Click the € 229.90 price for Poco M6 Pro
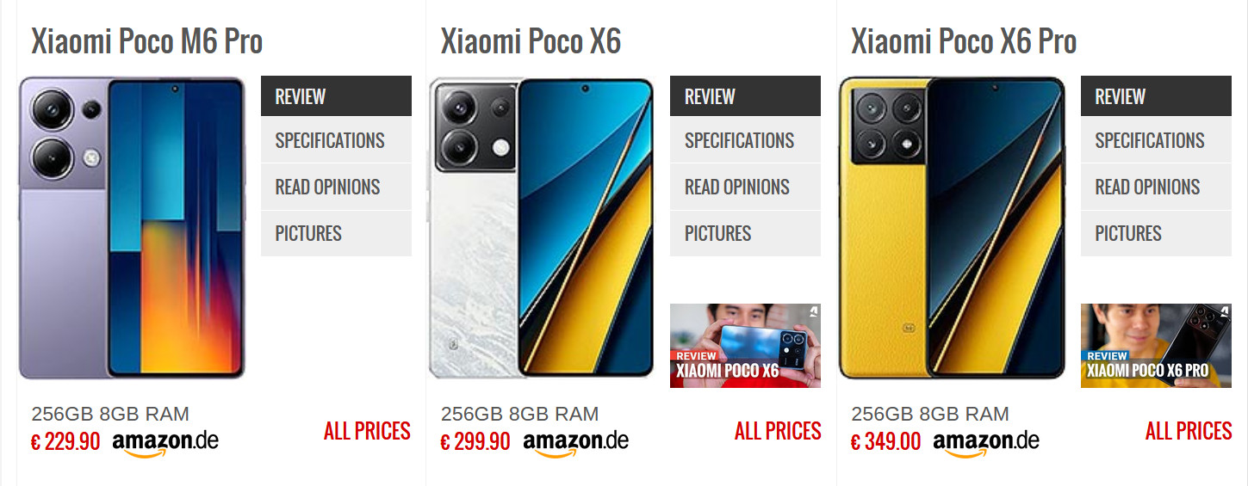Screen dimensions: 1248x486 coord(65,442)
